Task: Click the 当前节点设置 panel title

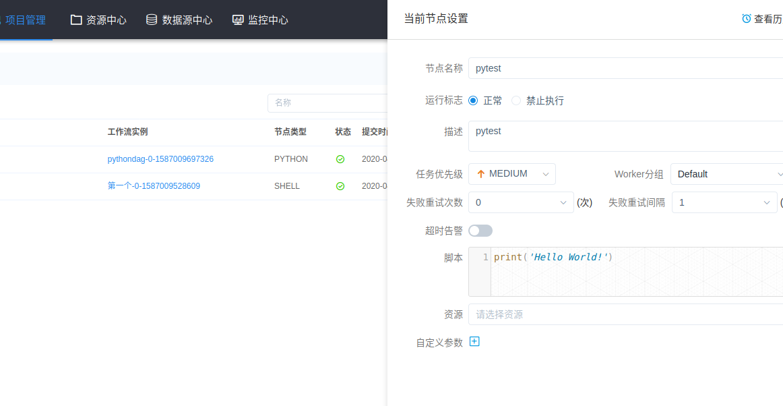Action: pyautogui.click(x=436, y=19)
